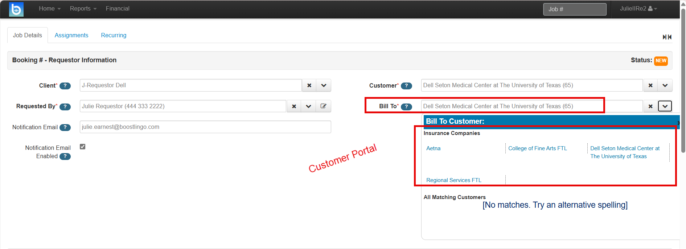Click the Requested By input field
This screenshot has width=686, height=249.
pos(183,106)
